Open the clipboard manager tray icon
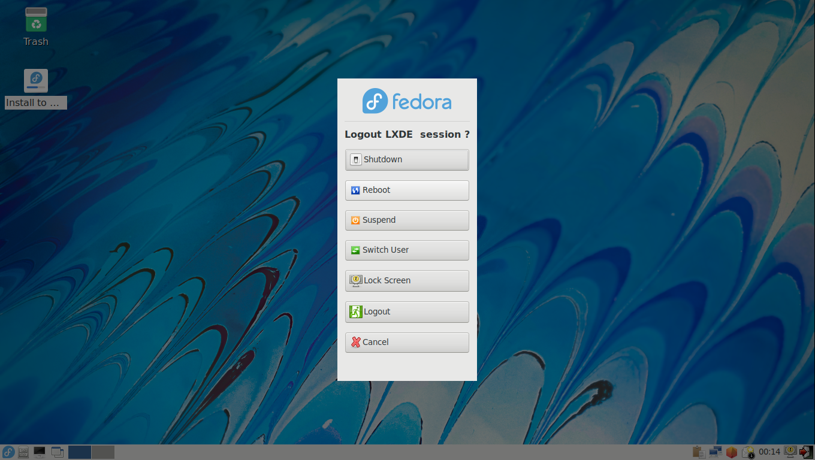The width and height of the screenshot is (815, 460). click(698, 452)
